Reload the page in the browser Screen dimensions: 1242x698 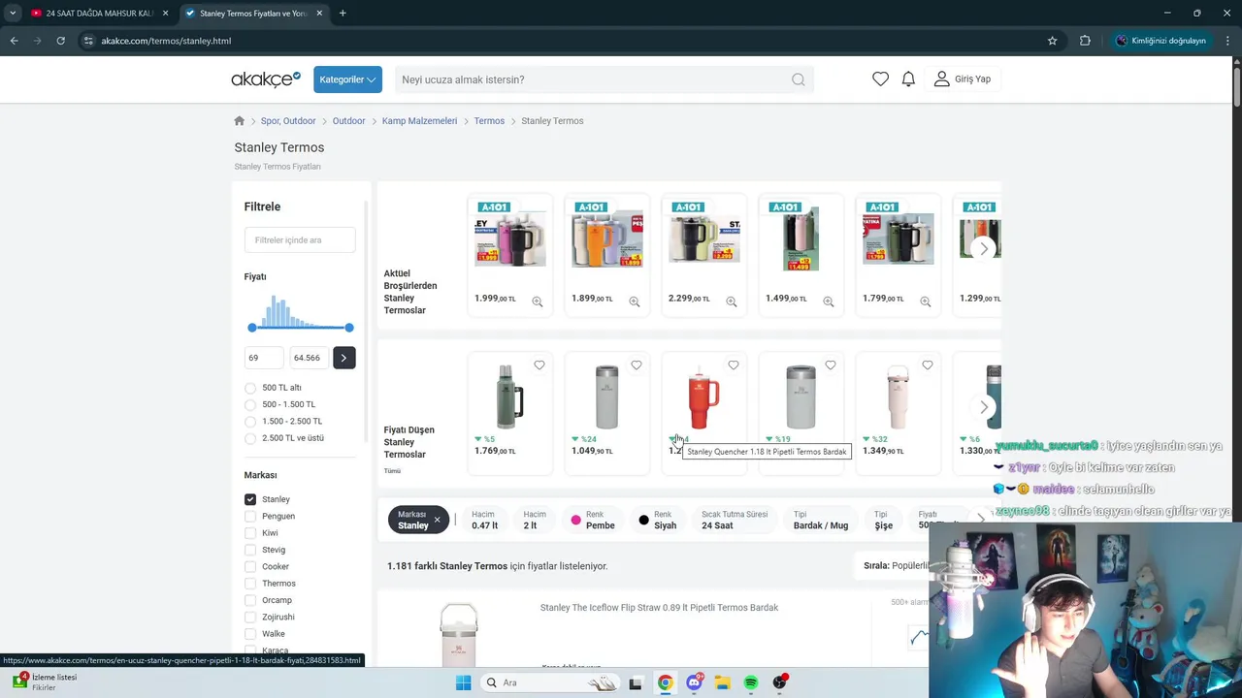tap(60, 41)
